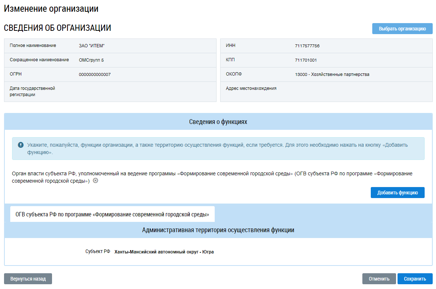Click the full name value ЗАО "ИТЕМ"

click(x=92, y=46)
